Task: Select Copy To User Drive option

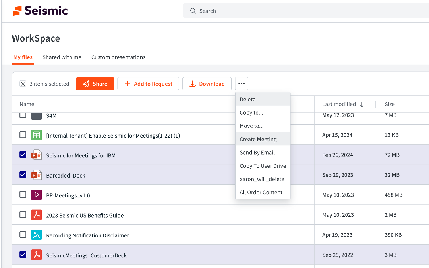Action: (263, 166)
